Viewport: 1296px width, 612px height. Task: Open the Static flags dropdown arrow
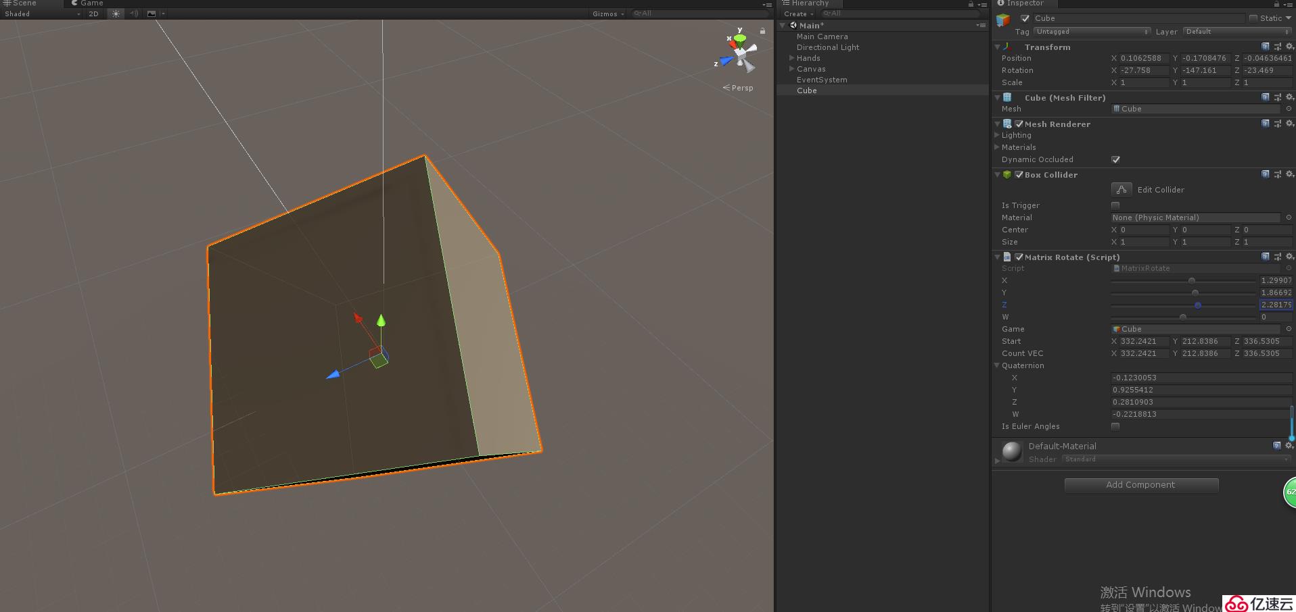click(x=1289, y=18)
